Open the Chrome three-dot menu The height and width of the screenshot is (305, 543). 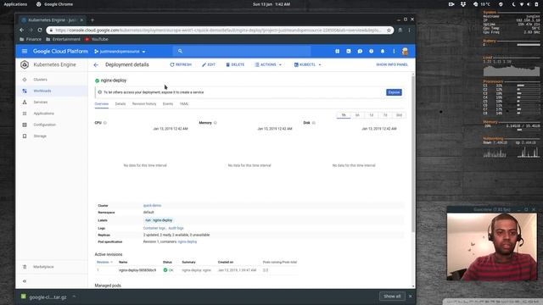pos(409,30)
